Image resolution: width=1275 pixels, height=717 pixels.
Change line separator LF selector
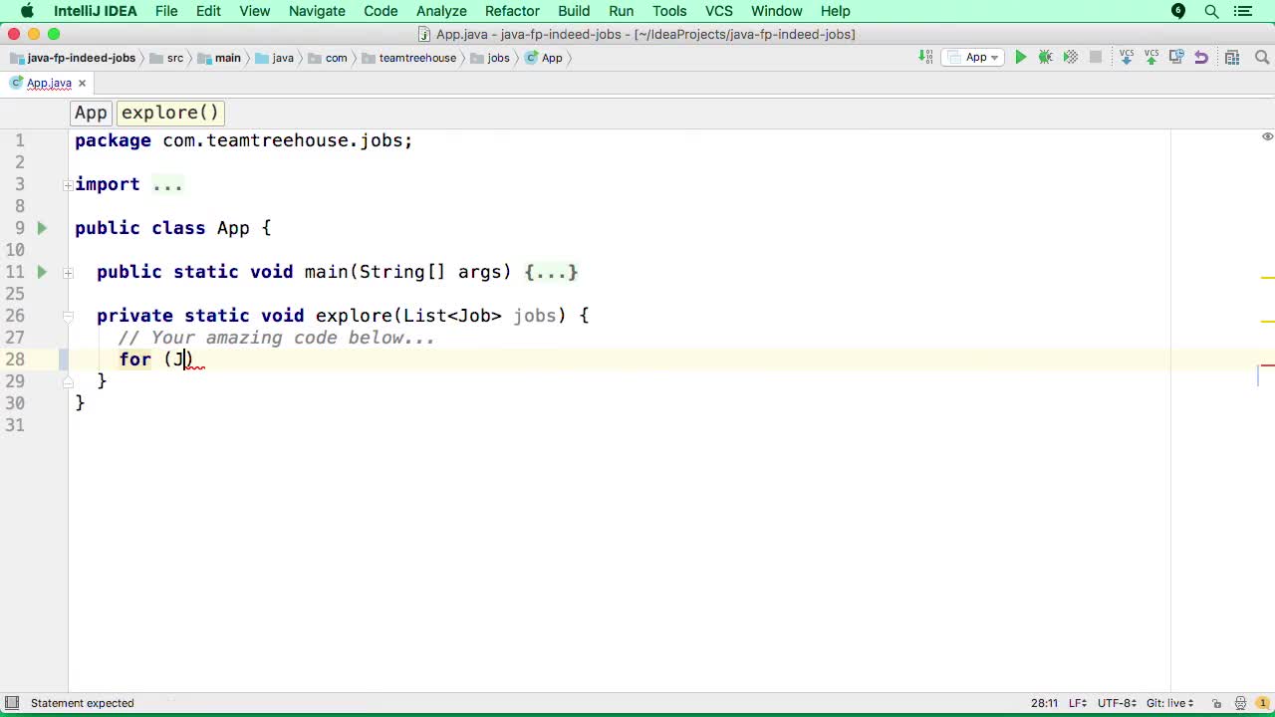pos(1079,703)
